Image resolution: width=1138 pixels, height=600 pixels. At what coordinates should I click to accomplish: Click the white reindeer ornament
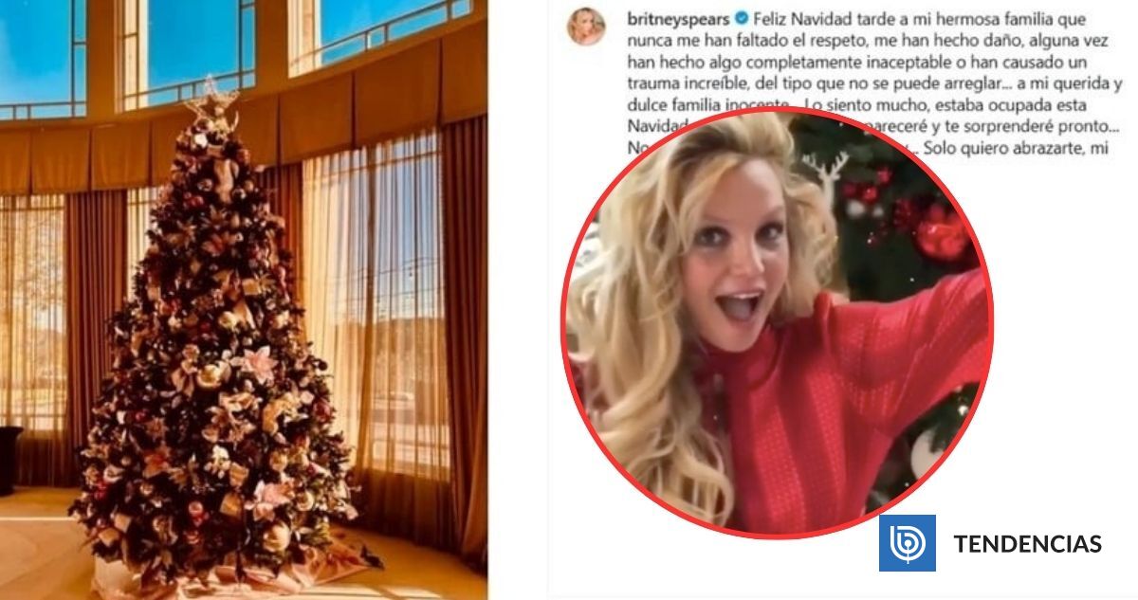pos(827,177)
